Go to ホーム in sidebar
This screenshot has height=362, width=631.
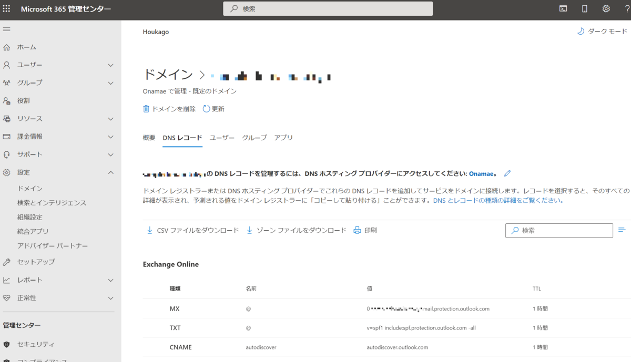(x=27, y=47)
